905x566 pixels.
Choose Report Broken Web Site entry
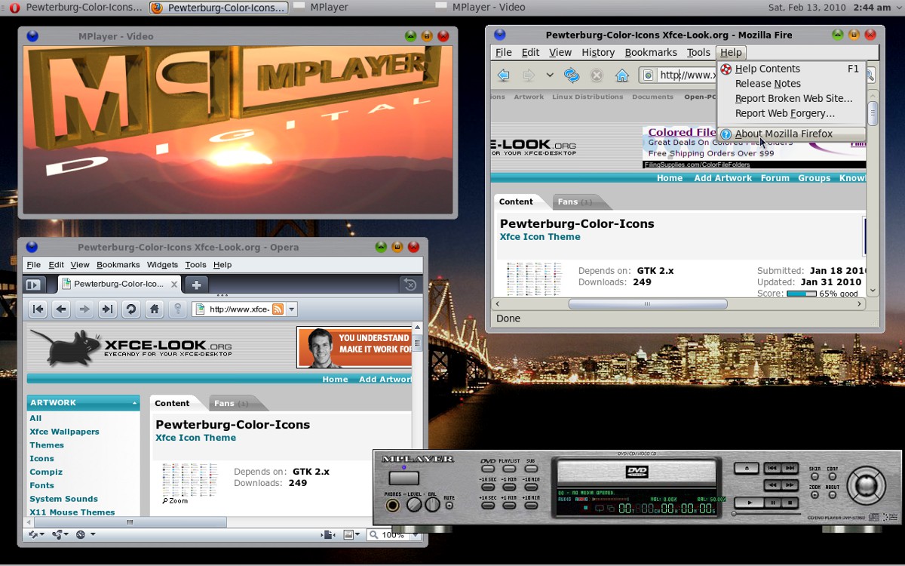791,98
